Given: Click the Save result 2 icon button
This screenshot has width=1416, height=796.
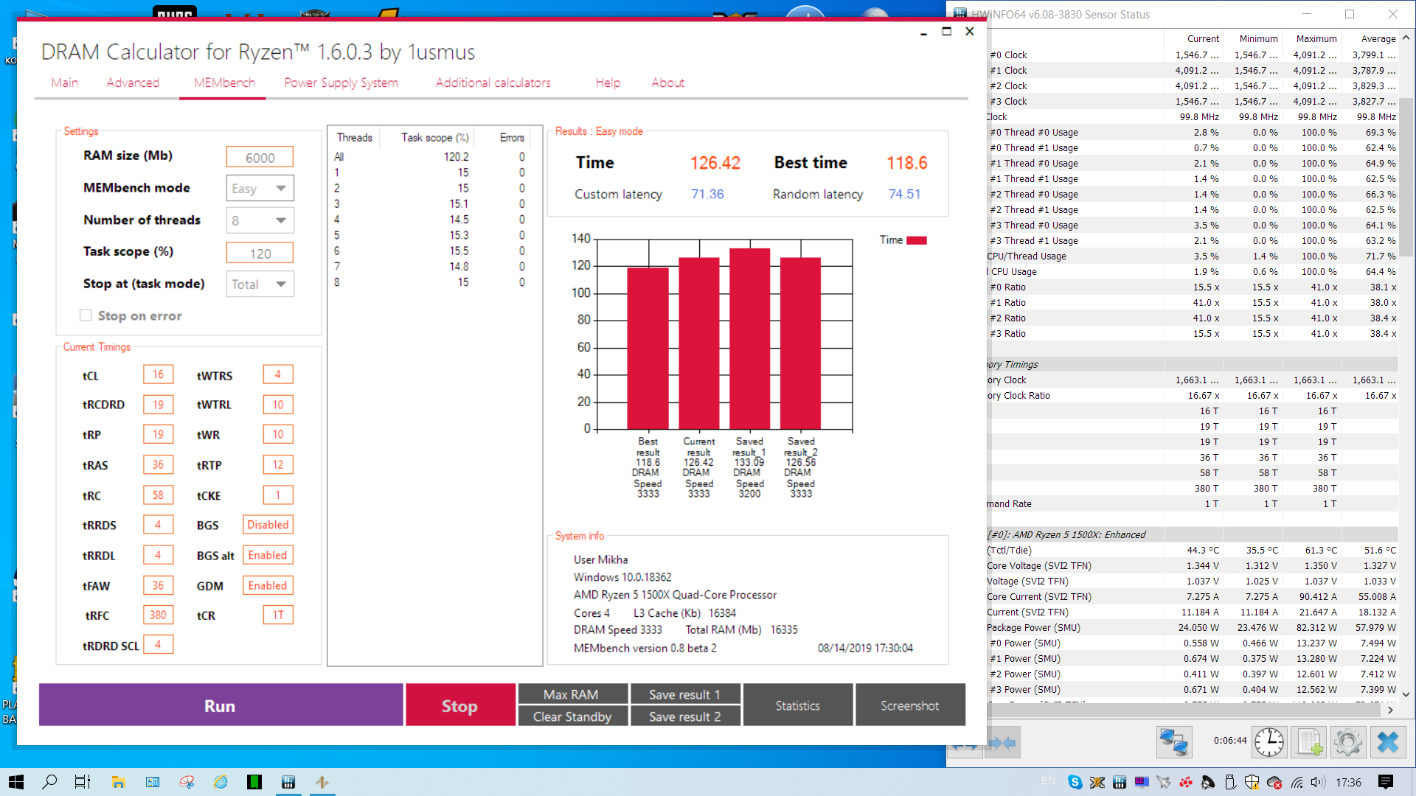Looking at the screenshot, I should click(x=684, y=716).
